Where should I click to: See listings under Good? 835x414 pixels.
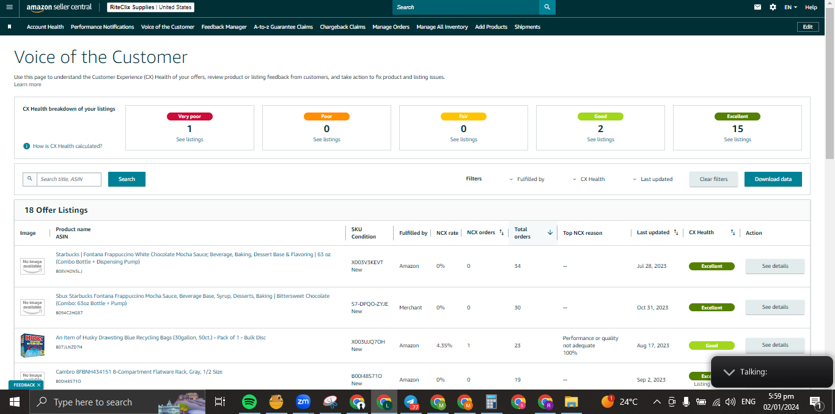pos(600,139)
